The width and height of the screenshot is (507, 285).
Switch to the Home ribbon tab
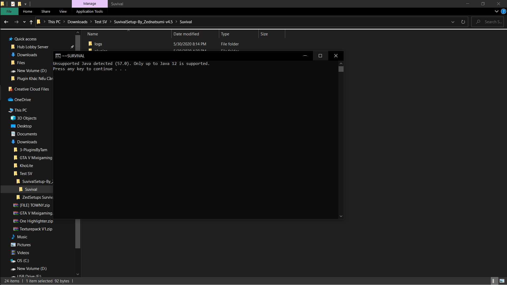[x=27, y=11]
